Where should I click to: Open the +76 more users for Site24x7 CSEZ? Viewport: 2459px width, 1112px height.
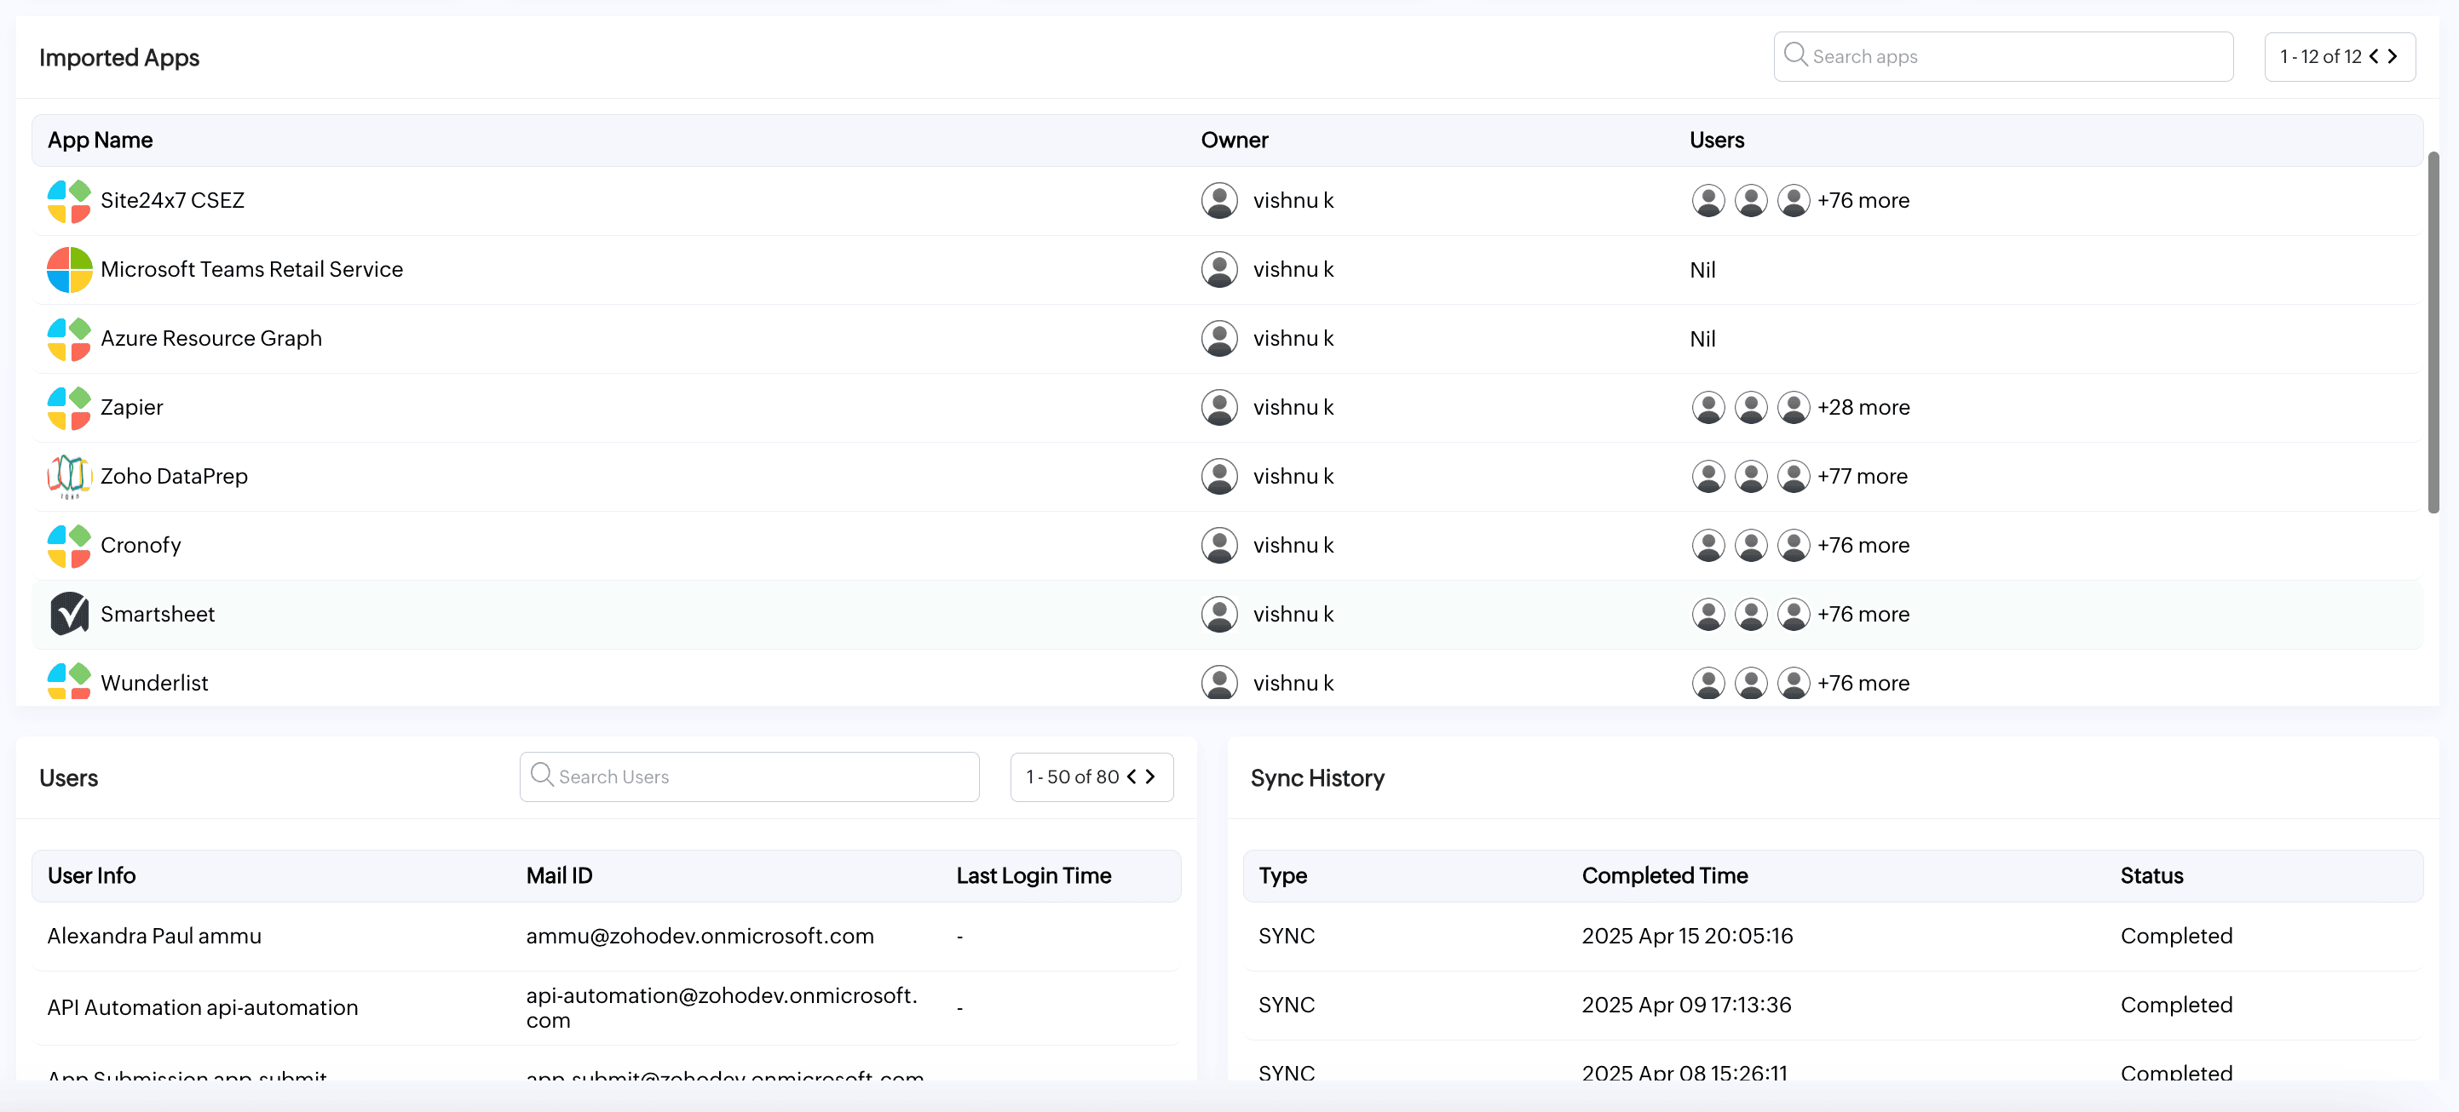(x=1863, y=200)
